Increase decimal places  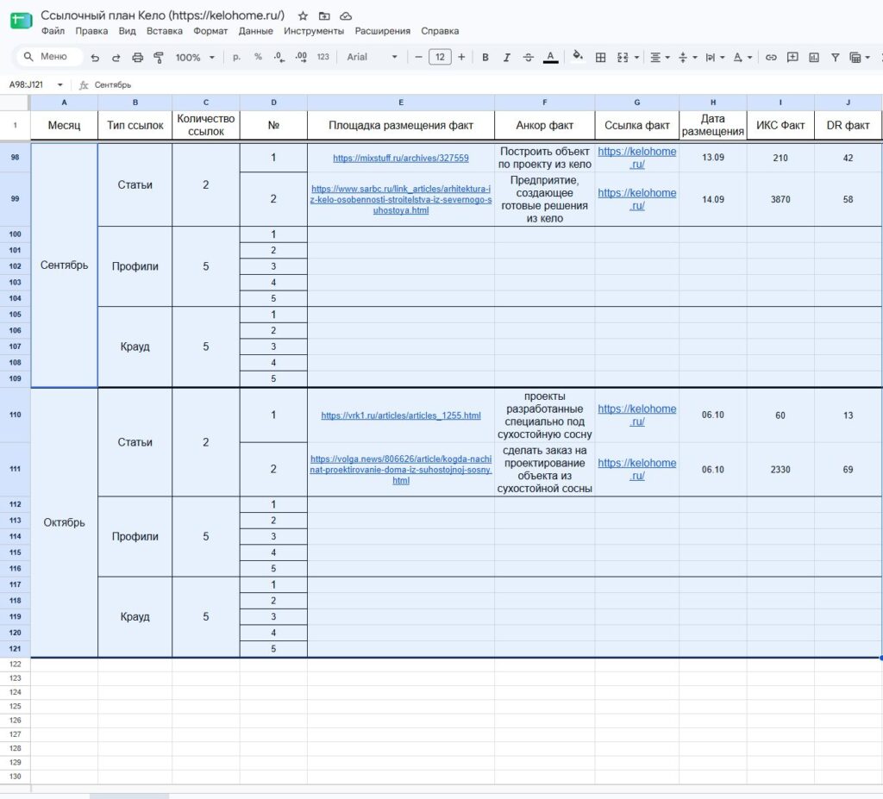[301, 57]
